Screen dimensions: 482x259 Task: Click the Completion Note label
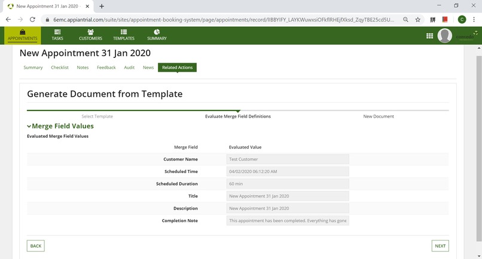pyautogui.click(x=180, y=221)
